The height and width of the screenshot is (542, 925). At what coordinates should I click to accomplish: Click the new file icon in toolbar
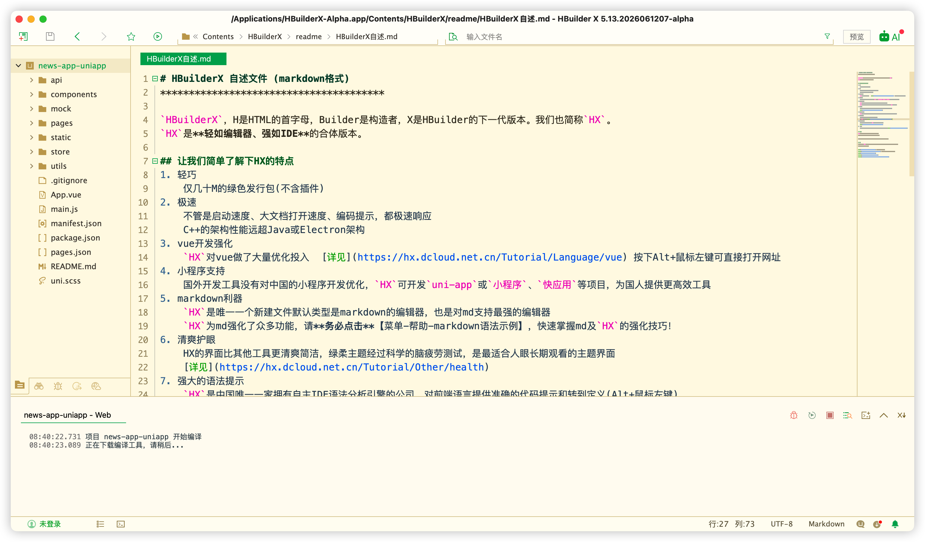pos(23,36)
